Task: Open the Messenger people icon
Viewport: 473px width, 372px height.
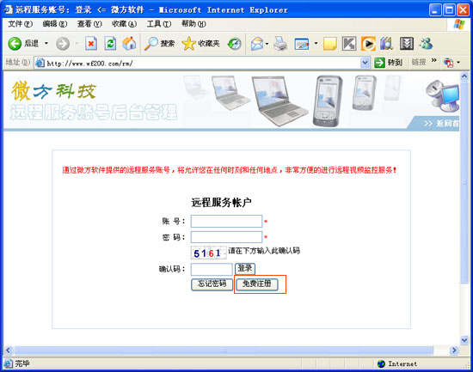Action: tap(426, 44)
